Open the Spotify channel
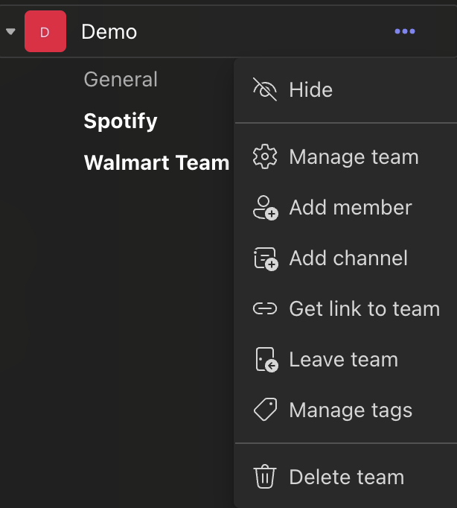The image size is (457, 508). [121, 121]
